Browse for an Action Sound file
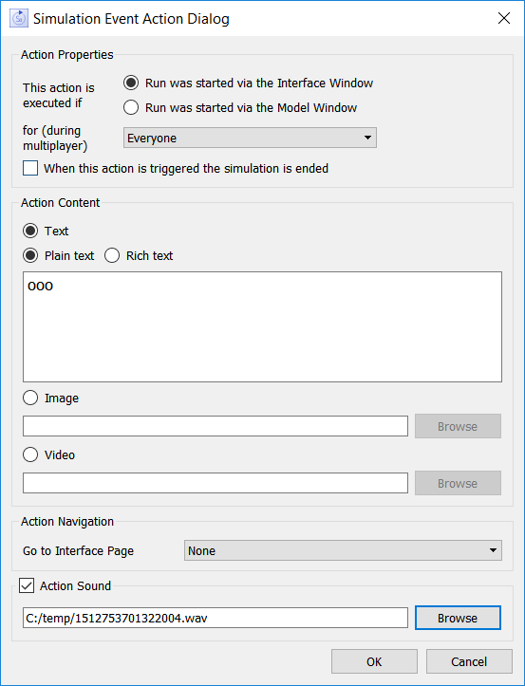Viewport: 525px width, 686px height. click(458, 618)
